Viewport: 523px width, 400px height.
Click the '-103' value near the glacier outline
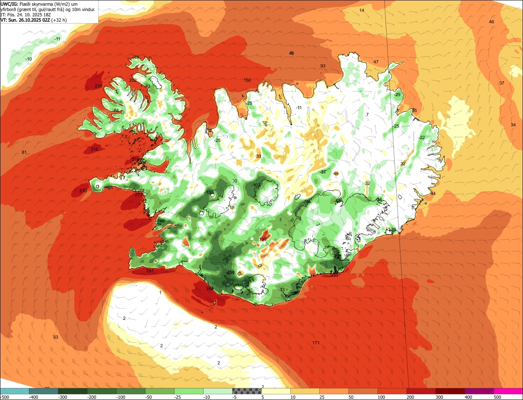click(x=256, y=185)
